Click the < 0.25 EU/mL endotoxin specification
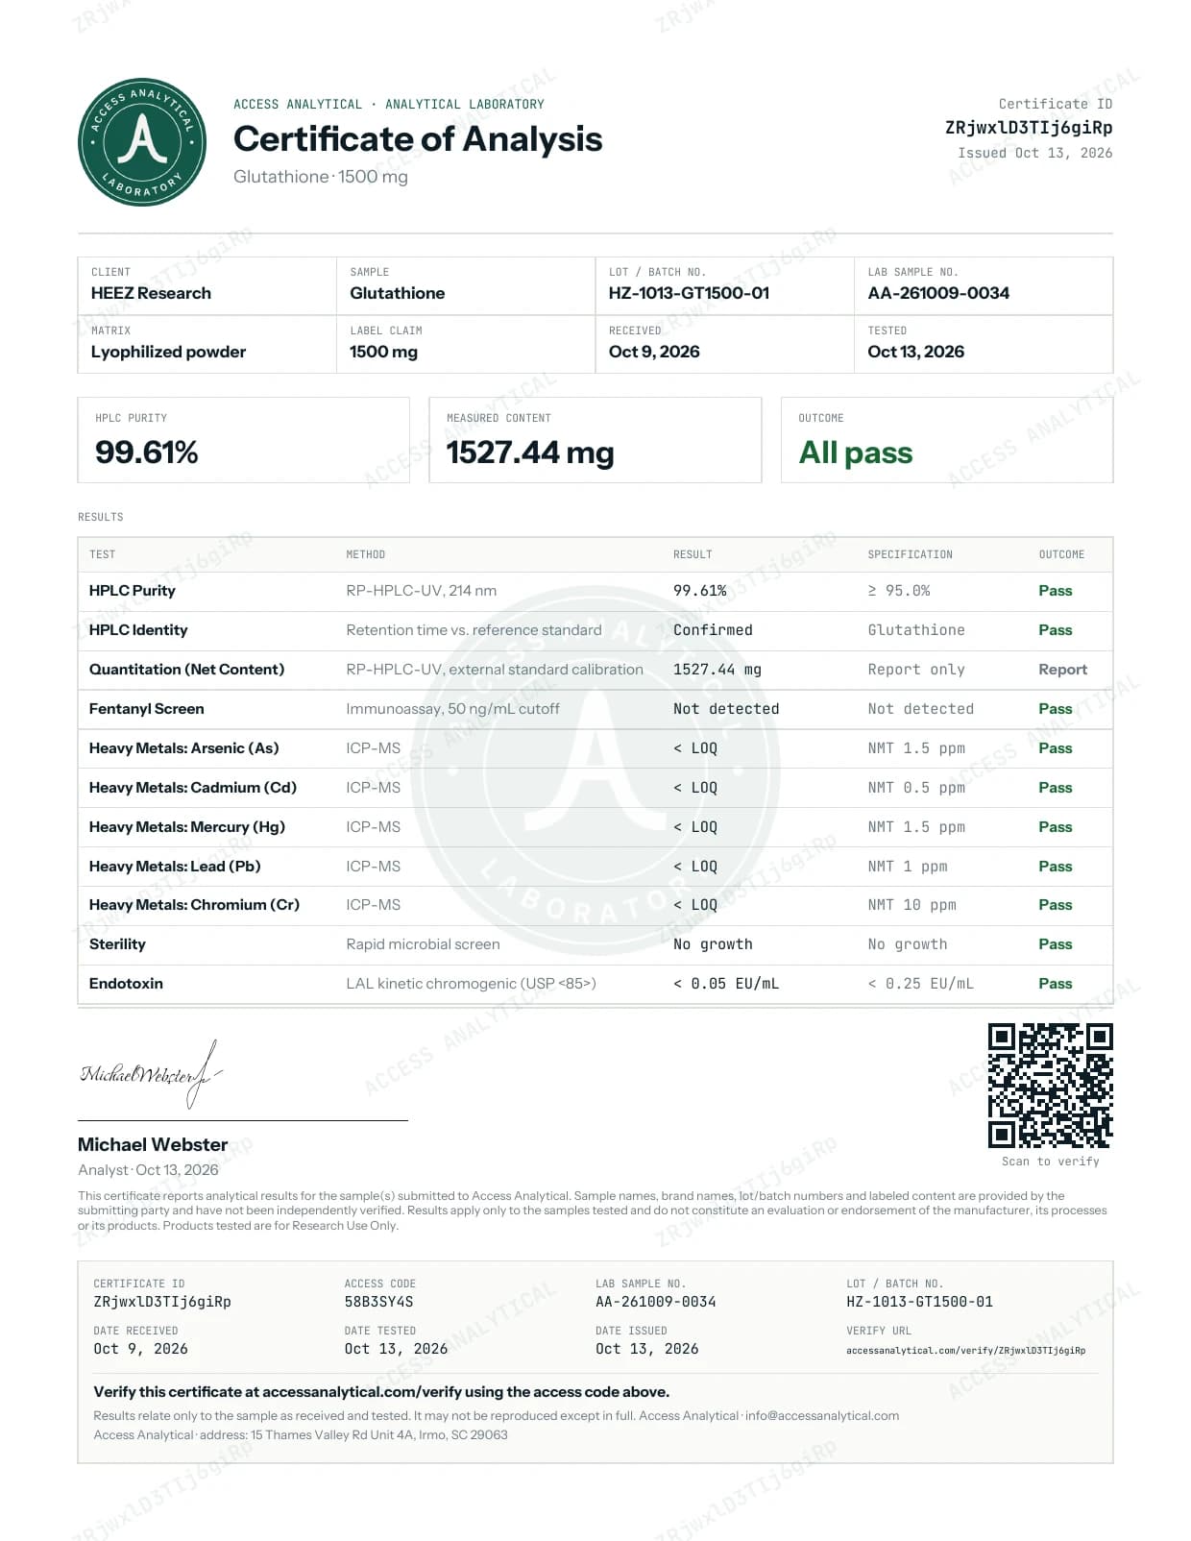The height and width of the screenshot is (1541, 1191). pyautogui.click(x=921, y=984)
